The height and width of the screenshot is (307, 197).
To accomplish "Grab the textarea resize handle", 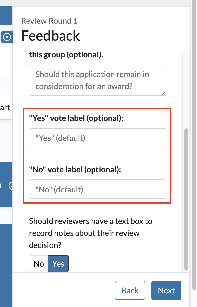I will click(164, 94).
